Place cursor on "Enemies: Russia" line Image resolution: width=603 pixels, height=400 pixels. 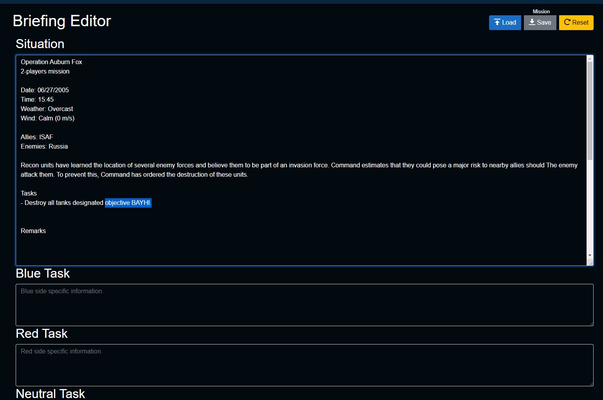(44, 147)
